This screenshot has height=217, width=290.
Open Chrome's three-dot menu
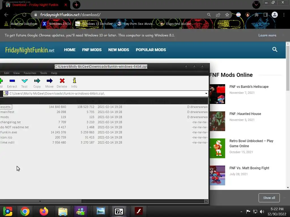(x=284, y=15)
